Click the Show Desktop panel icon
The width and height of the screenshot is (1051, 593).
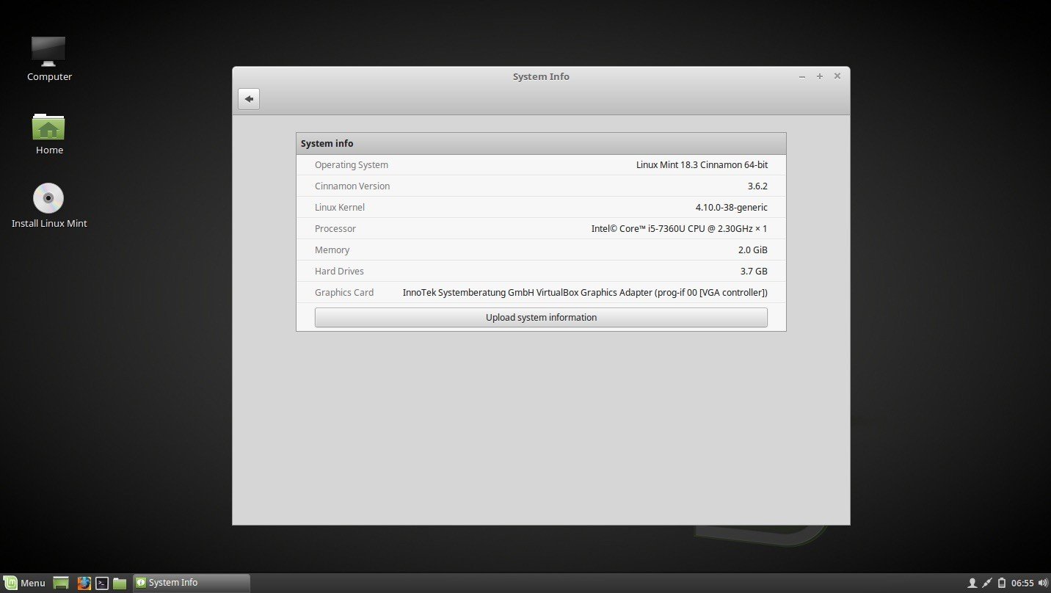click(61, 583)
